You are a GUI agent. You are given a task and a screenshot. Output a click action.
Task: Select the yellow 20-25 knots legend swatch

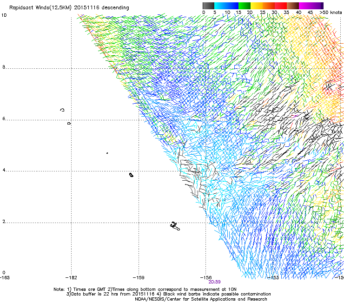(x=257, y=6)
